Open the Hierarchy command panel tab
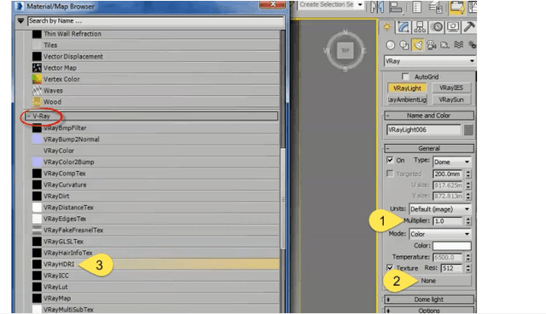546x314 pixels. coord(420,26)
